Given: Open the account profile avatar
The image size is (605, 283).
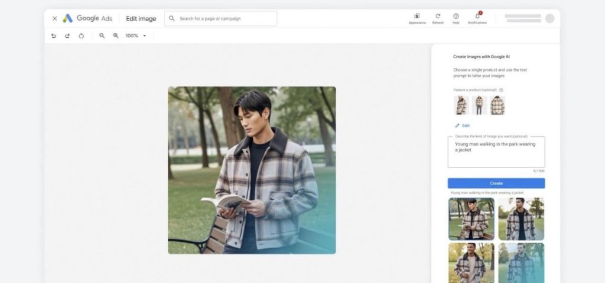Looking at the screenshot, I should pos(550,18).
